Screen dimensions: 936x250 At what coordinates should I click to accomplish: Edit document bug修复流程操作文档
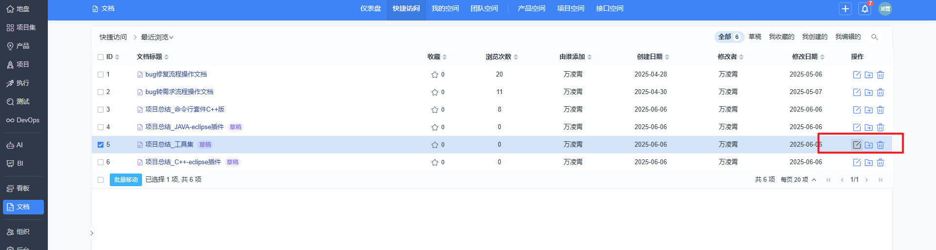856,75
